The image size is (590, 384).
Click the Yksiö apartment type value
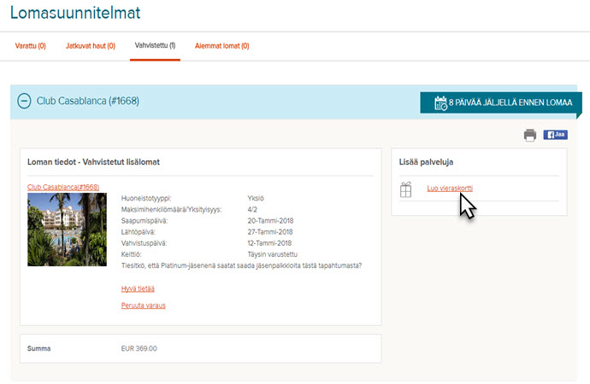click(256, 198)
